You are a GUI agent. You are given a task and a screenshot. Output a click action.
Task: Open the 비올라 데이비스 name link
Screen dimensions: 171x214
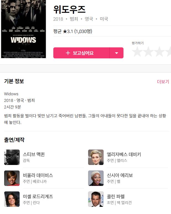pos(38,175)
